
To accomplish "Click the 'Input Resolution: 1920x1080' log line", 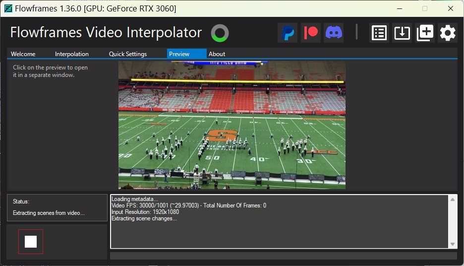I will 145,212.
